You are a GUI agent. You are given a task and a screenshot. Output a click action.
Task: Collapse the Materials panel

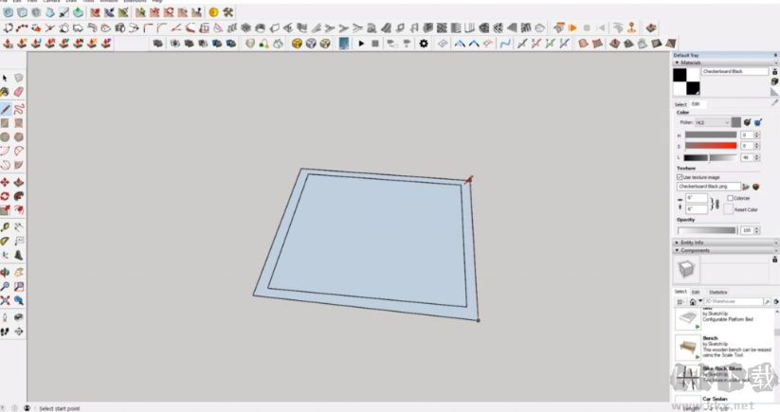(x=677, y=63)
